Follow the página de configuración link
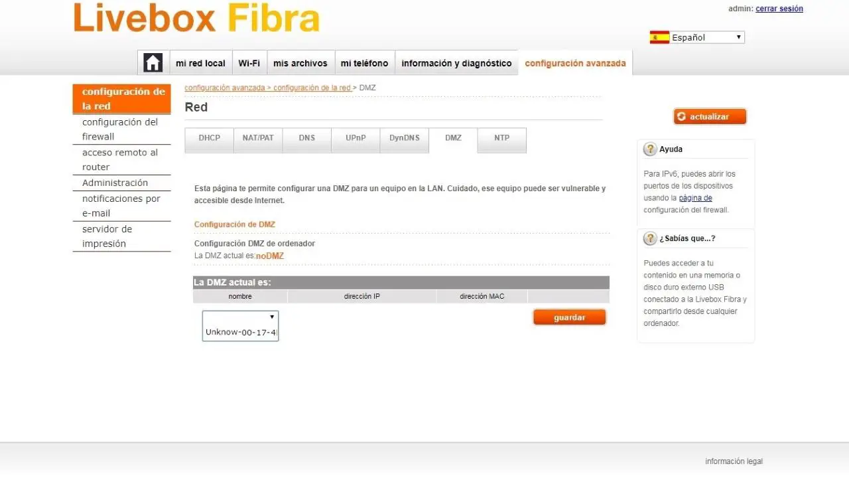This screenshot has height=478, width=849. [x=695, y=198]
